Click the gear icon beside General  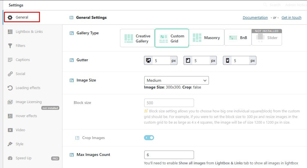[10, 17]
